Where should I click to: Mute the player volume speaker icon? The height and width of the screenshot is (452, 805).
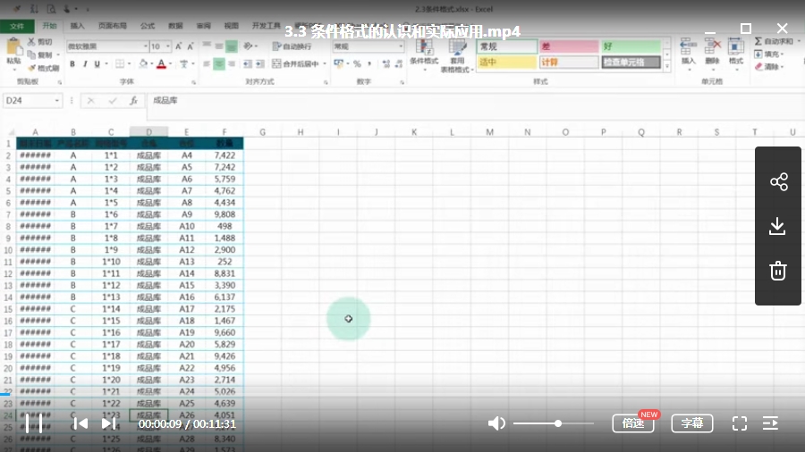[x=496, y=423]
